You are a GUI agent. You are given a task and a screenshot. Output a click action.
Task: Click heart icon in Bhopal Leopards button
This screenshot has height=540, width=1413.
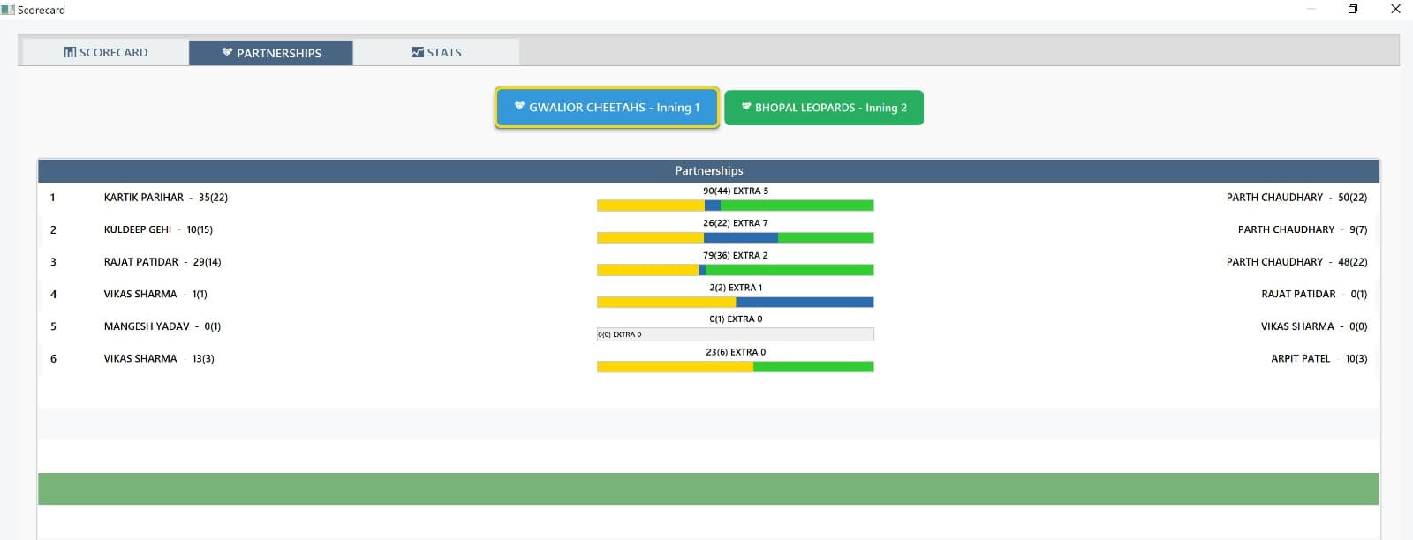(746, 107)
